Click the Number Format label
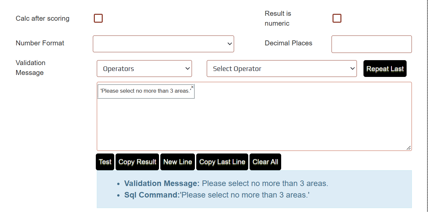This screenshot has height=212, width=428. (40, 43)
